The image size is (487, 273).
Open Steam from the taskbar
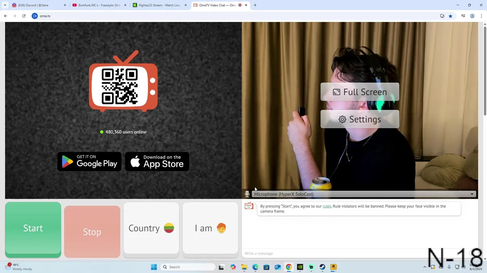[322, 267]
